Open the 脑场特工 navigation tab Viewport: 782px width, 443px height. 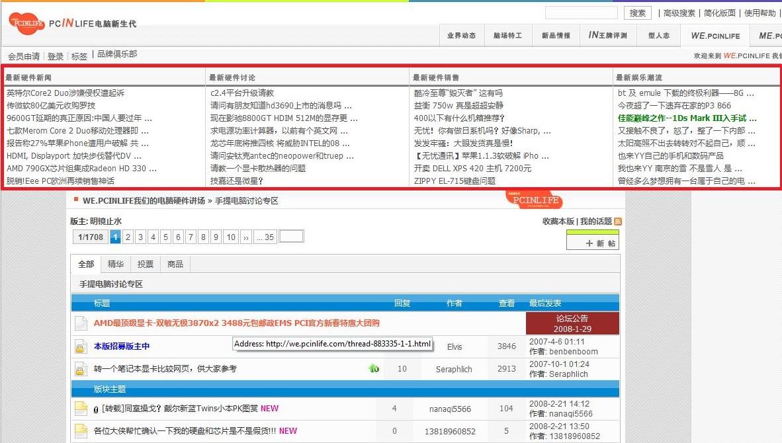[507, 36]
